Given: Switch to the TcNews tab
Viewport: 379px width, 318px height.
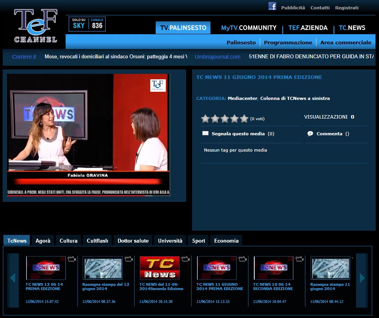Looking at the screenshot, I should tap(17, 241).
